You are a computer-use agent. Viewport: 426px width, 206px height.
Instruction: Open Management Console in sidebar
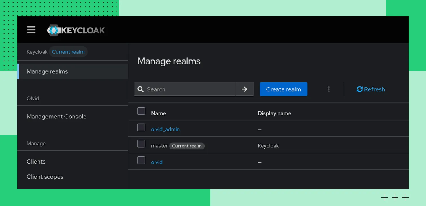click(56, 117)
